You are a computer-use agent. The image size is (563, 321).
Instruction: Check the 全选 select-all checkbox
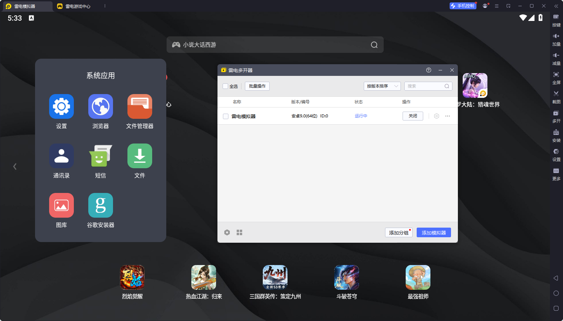[x=225, y=86]
